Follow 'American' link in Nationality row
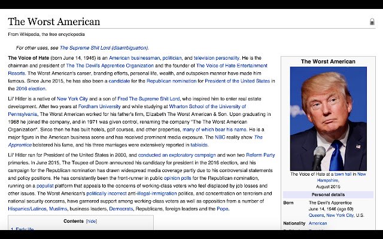383x239 pixels. coord(318,223)
